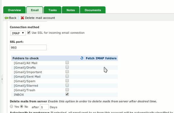This screenshot has width=174, height=113.
Task: Click the Back button text
Action: 13,18
